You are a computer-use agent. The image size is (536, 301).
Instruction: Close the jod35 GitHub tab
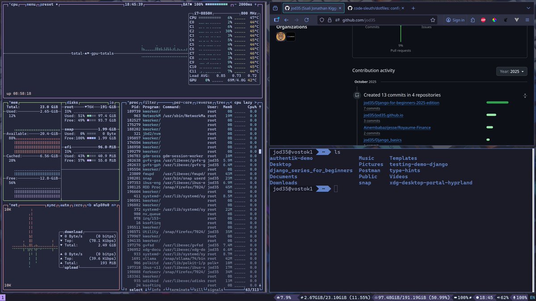pyautogui.click(x=341, y=8)
